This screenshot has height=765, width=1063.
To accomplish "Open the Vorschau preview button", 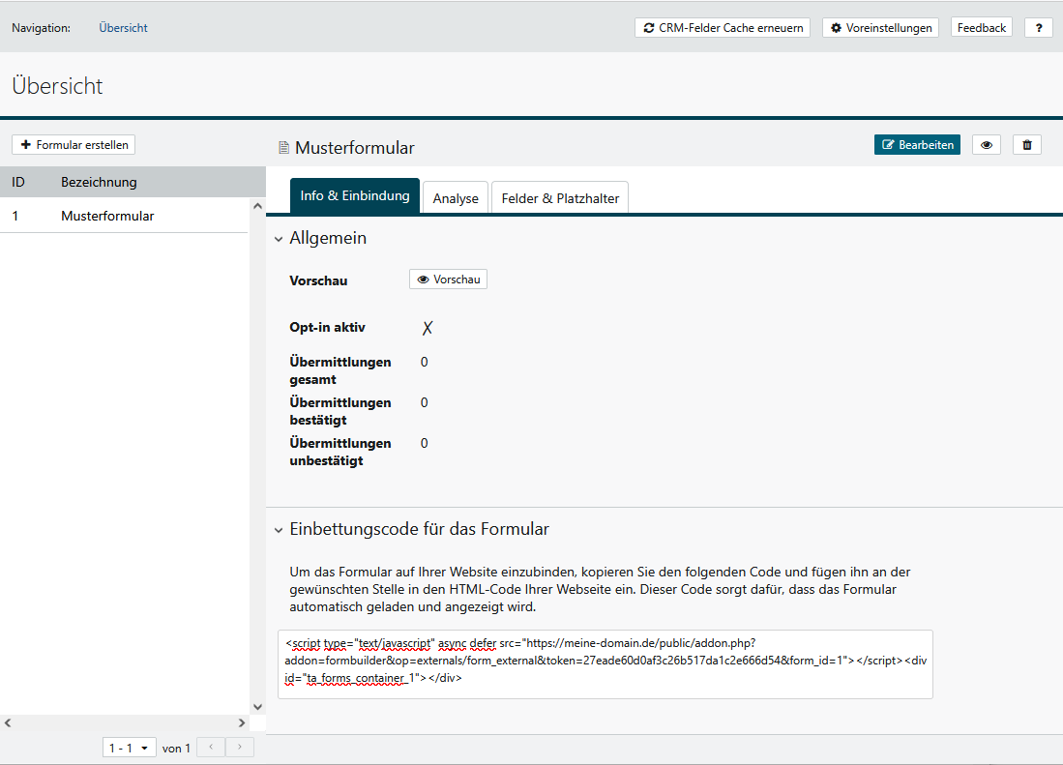I will coord(448,280).
